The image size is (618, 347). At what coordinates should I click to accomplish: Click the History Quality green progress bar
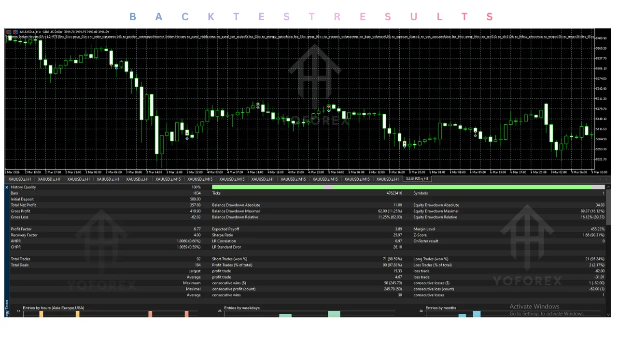tap(408, 187)
